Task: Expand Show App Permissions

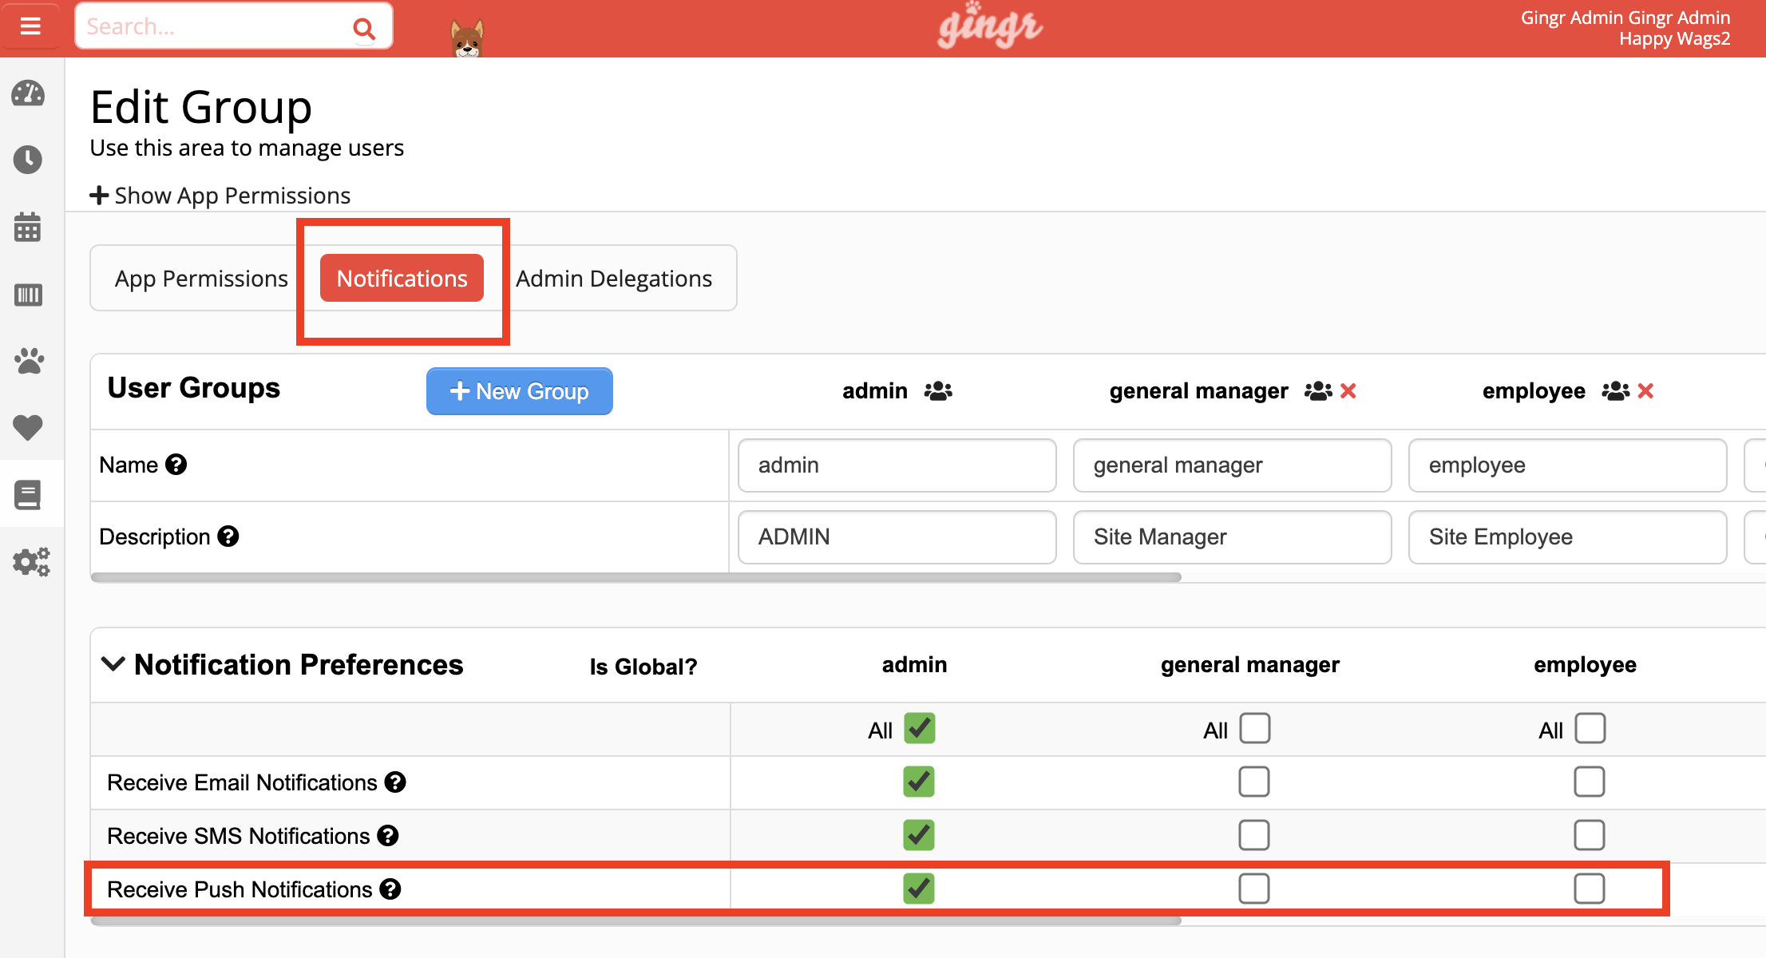Action: [220, 195]
